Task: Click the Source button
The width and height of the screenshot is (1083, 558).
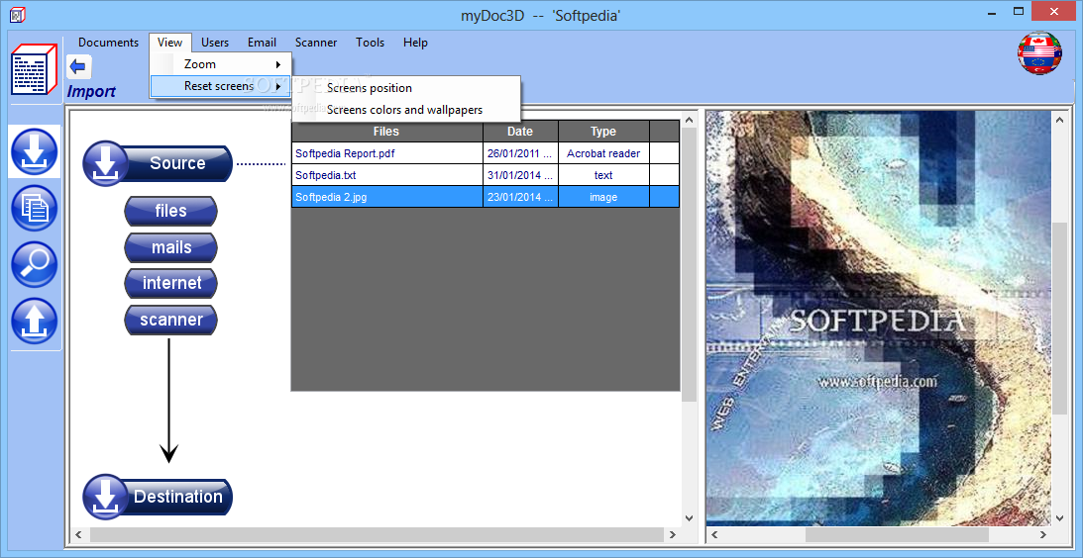Action: click(158, 163)
